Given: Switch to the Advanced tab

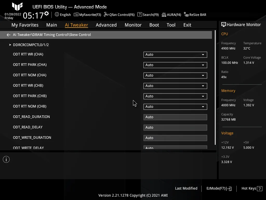Looking at the screenshot, I should coord(106,25).
